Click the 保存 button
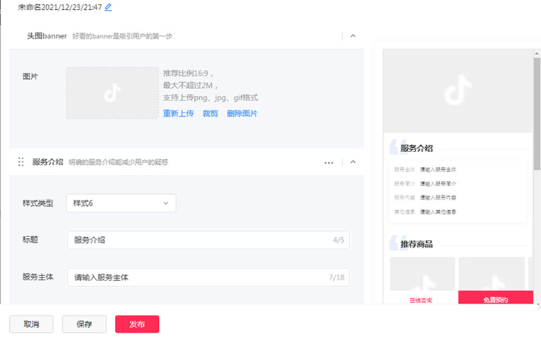Screen dimensions: 541x339 (x=84, y=324)
